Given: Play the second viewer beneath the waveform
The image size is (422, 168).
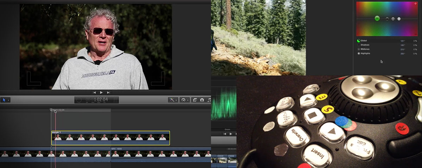Looking at the screenshot, I should (x=231, y=134).
